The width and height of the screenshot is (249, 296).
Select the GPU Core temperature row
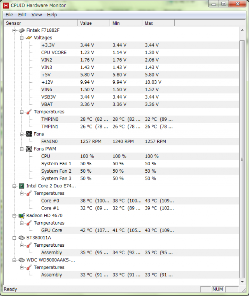click(x=140, y=230)
